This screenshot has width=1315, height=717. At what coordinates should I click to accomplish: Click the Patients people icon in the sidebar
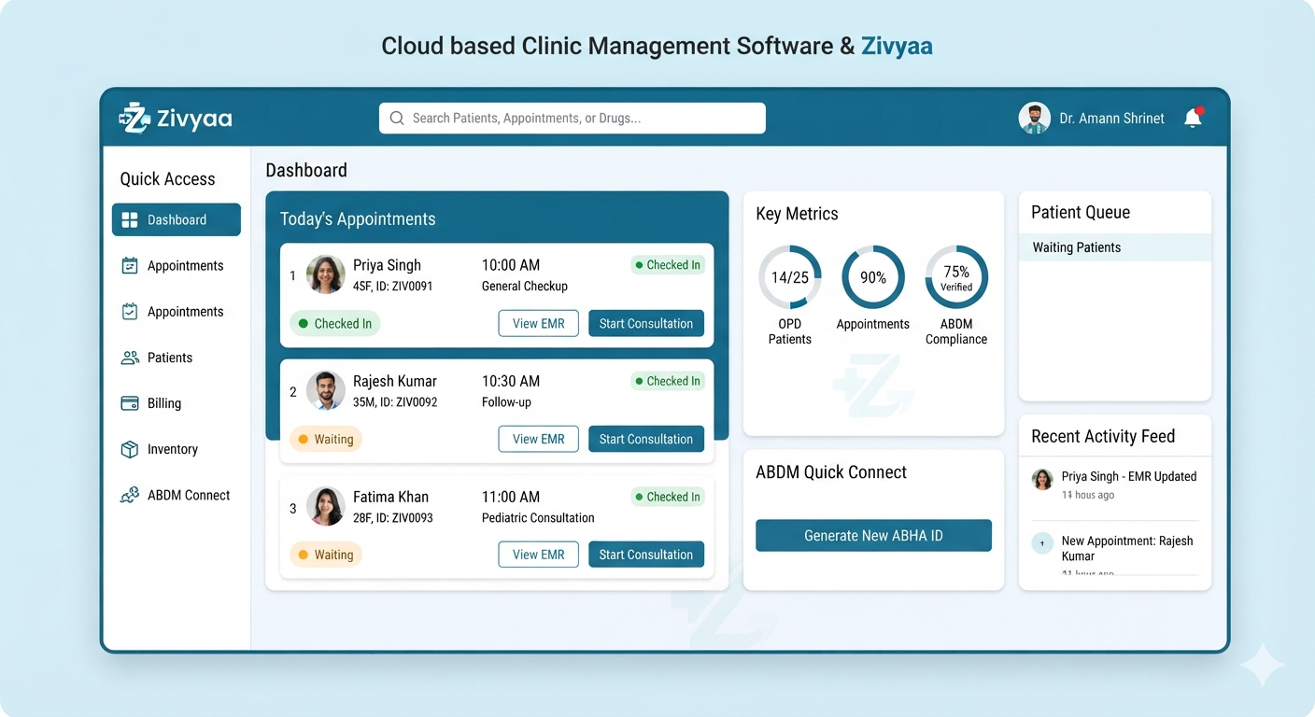point(130,358)
